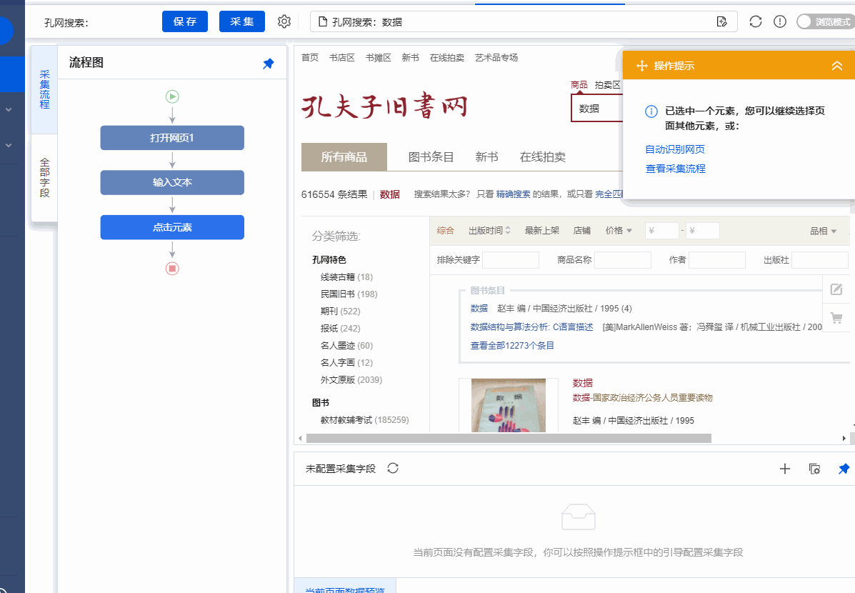Click the search box containing 数据
The height and width of the screenshot is (593, 855).
point(596,109)
